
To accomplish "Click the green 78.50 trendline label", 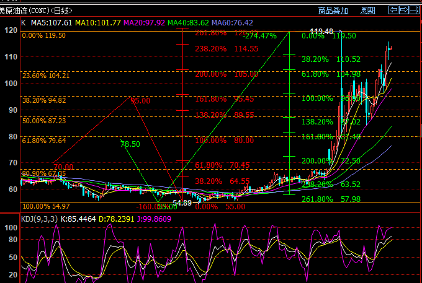I will tap(130, 144).
